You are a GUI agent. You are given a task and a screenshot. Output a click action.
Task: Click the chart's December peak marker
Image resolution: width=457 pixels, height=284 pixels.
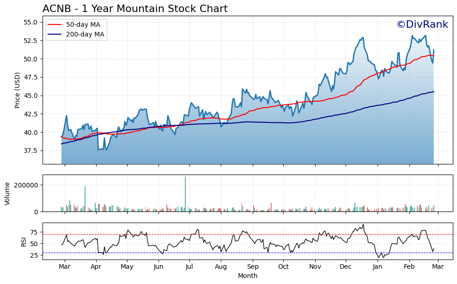[363, 36]
